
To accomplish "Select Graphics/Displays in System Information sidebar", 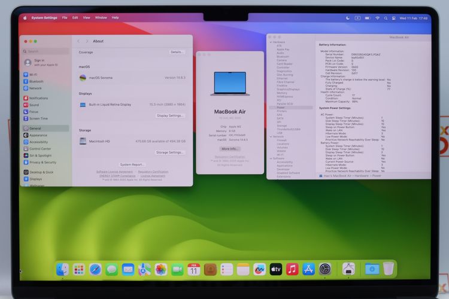I will 288,89.
